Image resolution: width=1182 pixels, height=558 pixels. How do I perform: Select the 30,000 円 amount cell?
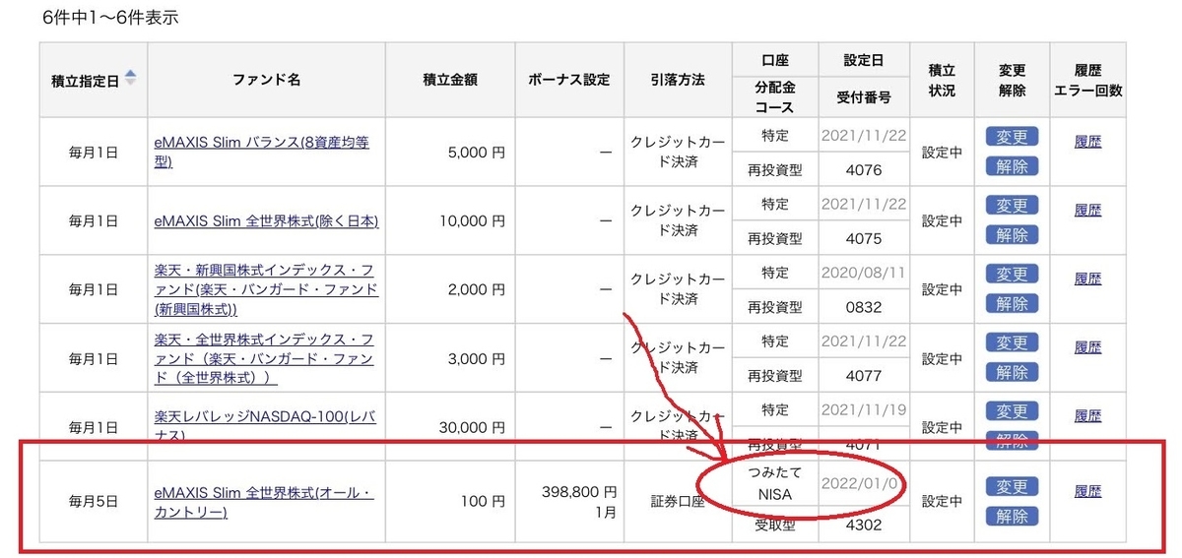[450, 426]
